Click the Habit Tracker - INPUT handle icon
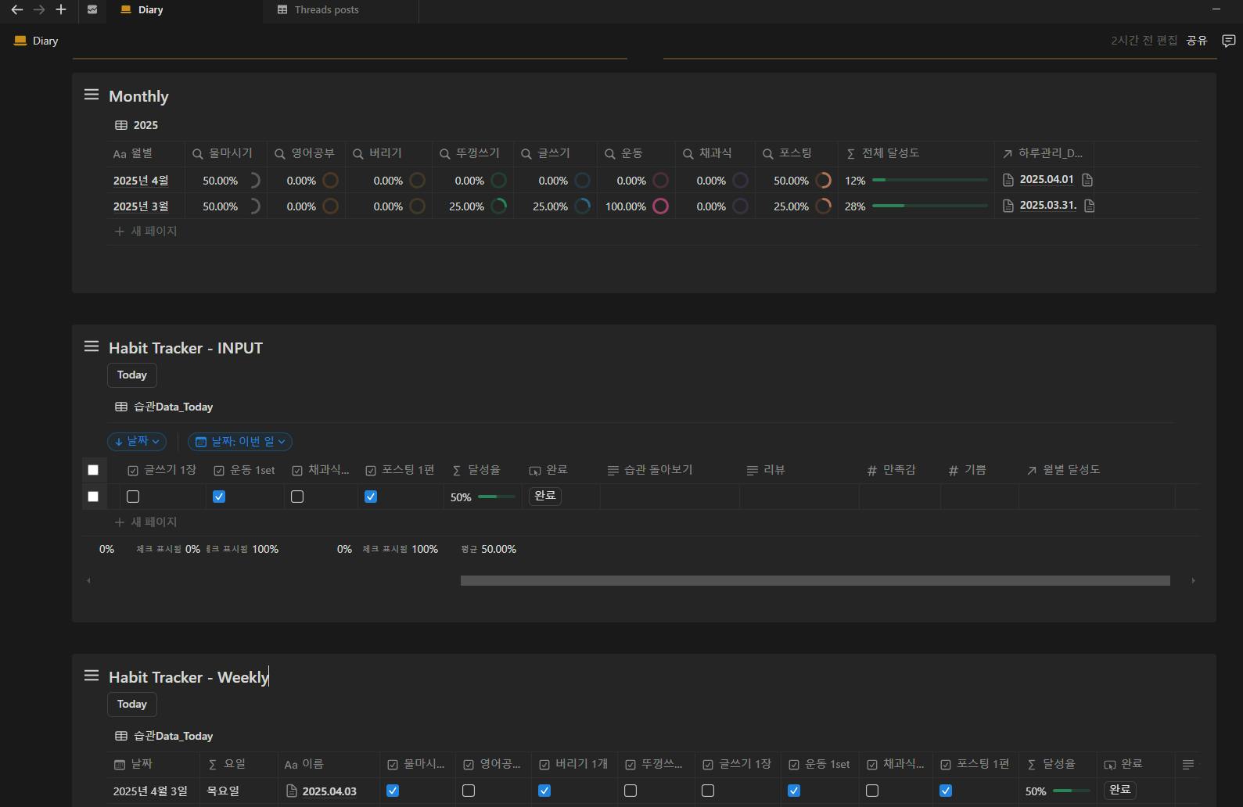Image resolution: width=1243 pixels, height=807 pixels. [92, 346]
